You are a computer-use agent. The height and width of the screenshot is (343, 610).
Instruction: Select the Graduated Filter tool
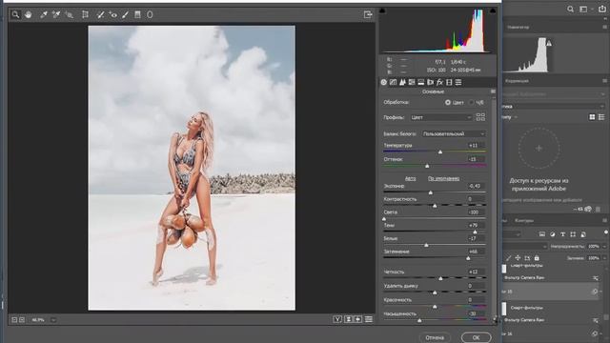point(137,15)
